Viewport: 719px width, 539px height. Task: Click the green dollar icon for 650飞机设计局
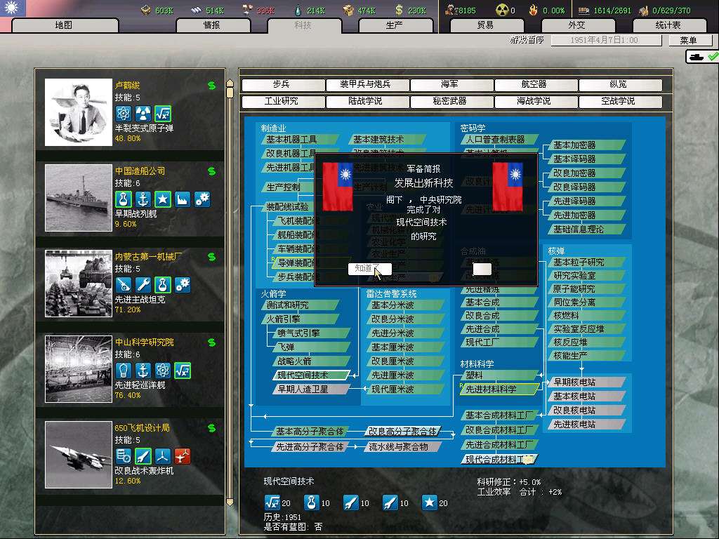point(211,428)
